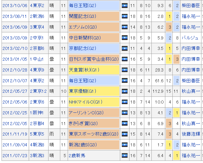203x163 pixels.
Task: Open race date 2012/05/27 link
Action: (x=15, y=91)
